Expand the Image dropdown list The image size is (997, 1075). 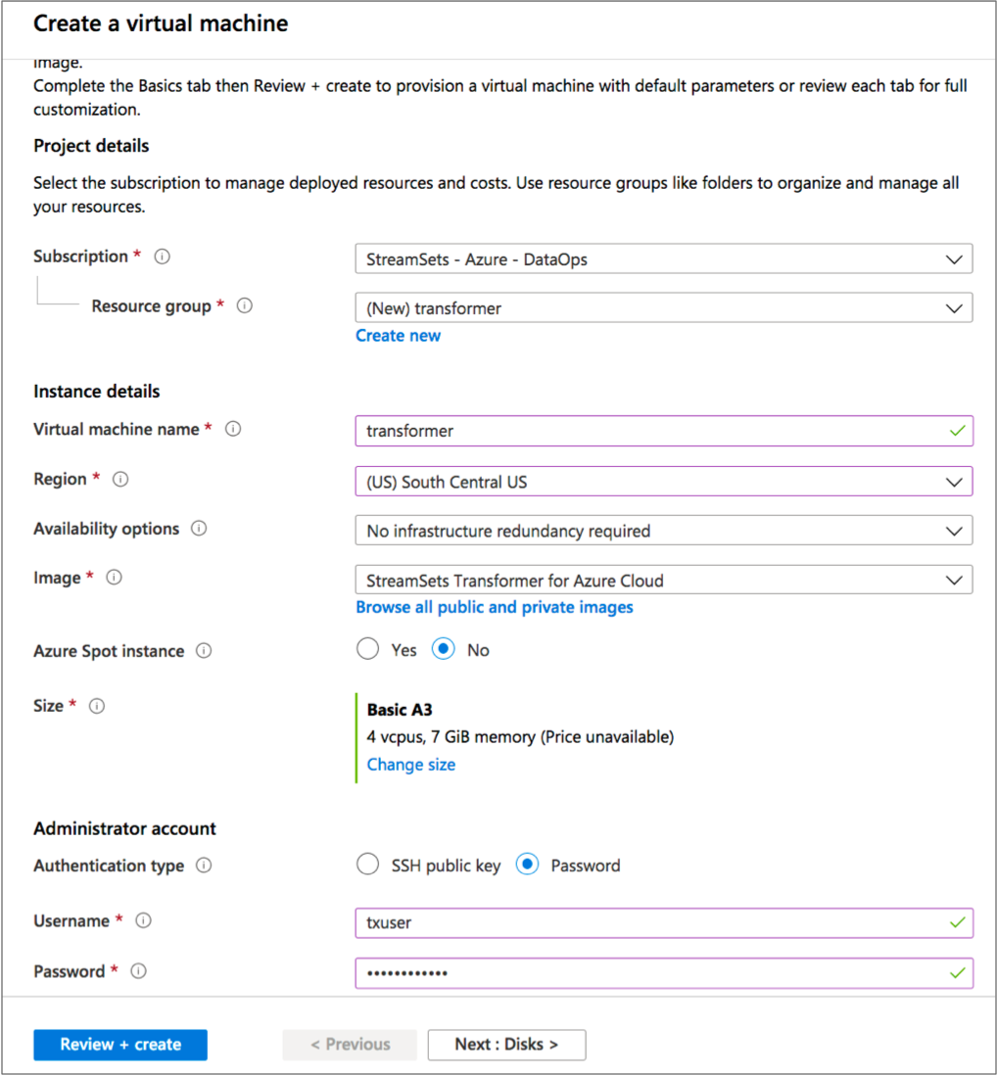pyautogui.click(x=663, y=580)
